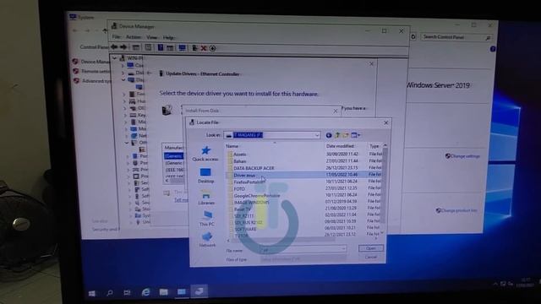
Task: Select the Assets folder
Action: point(239,155)
